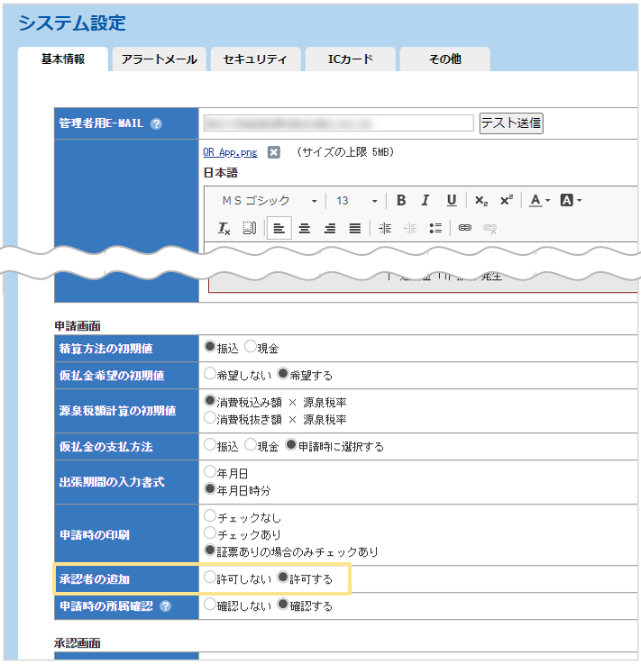Select 現金 for 精算方法の初期値
The width and height of the screenshot is (641, 664).
(x=251, y=347)
